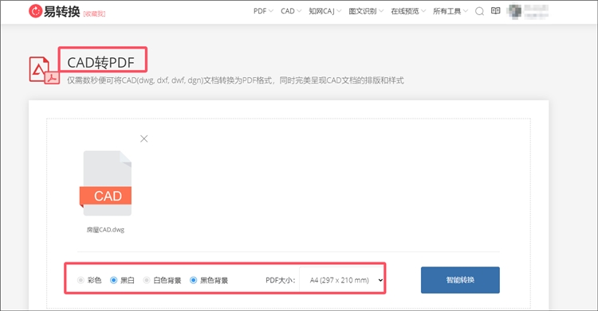Remove uploaded file with the X icon
This screenshot has width=598, height=311.
(x=144, y=138)
